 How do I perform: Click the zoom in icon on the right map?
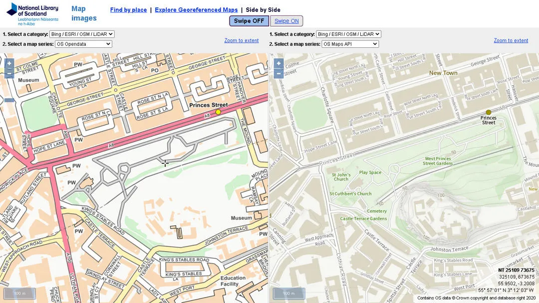pos(278,63)
